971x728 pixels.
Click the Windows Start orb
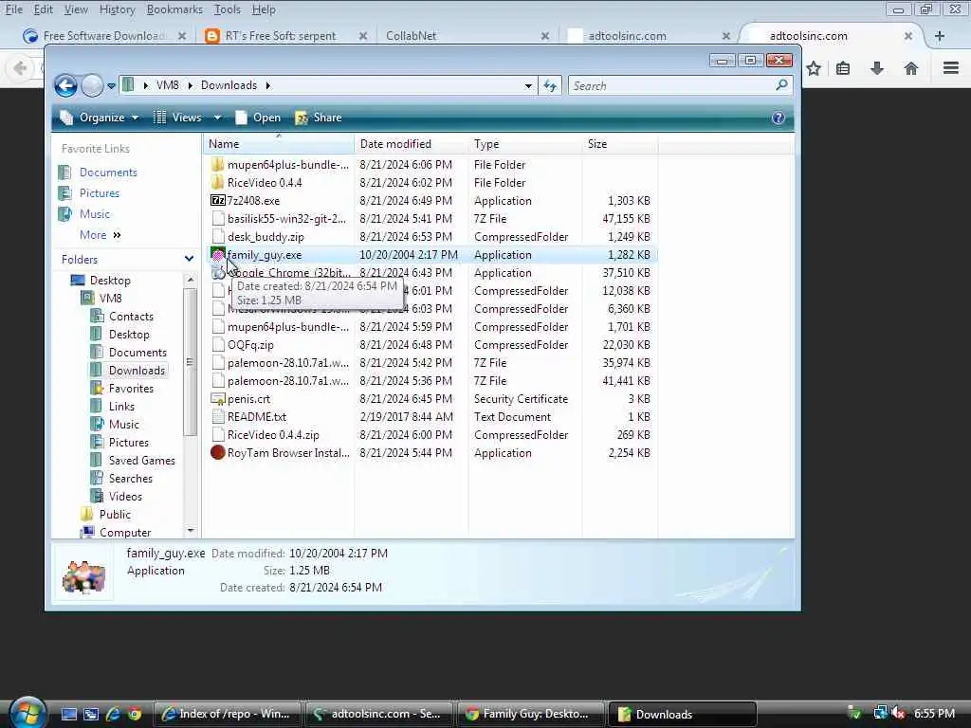coord(27,713)
